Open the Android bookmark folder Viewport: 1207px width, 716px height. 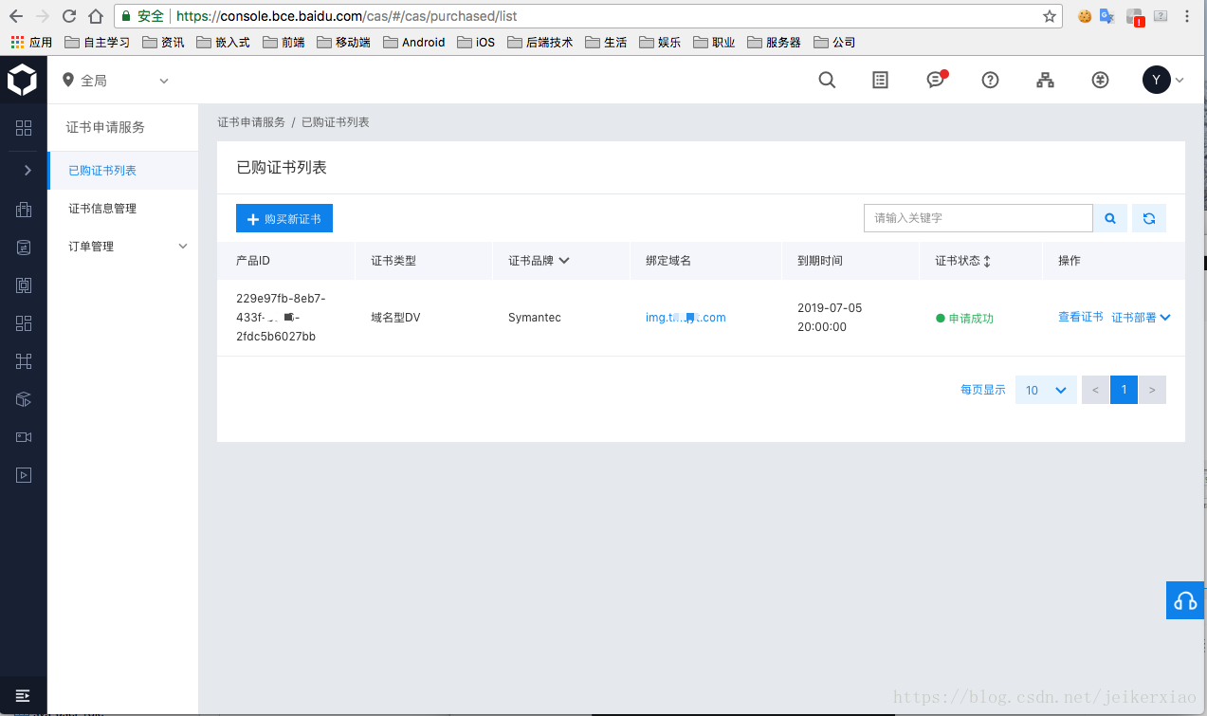tap(413, 43)
